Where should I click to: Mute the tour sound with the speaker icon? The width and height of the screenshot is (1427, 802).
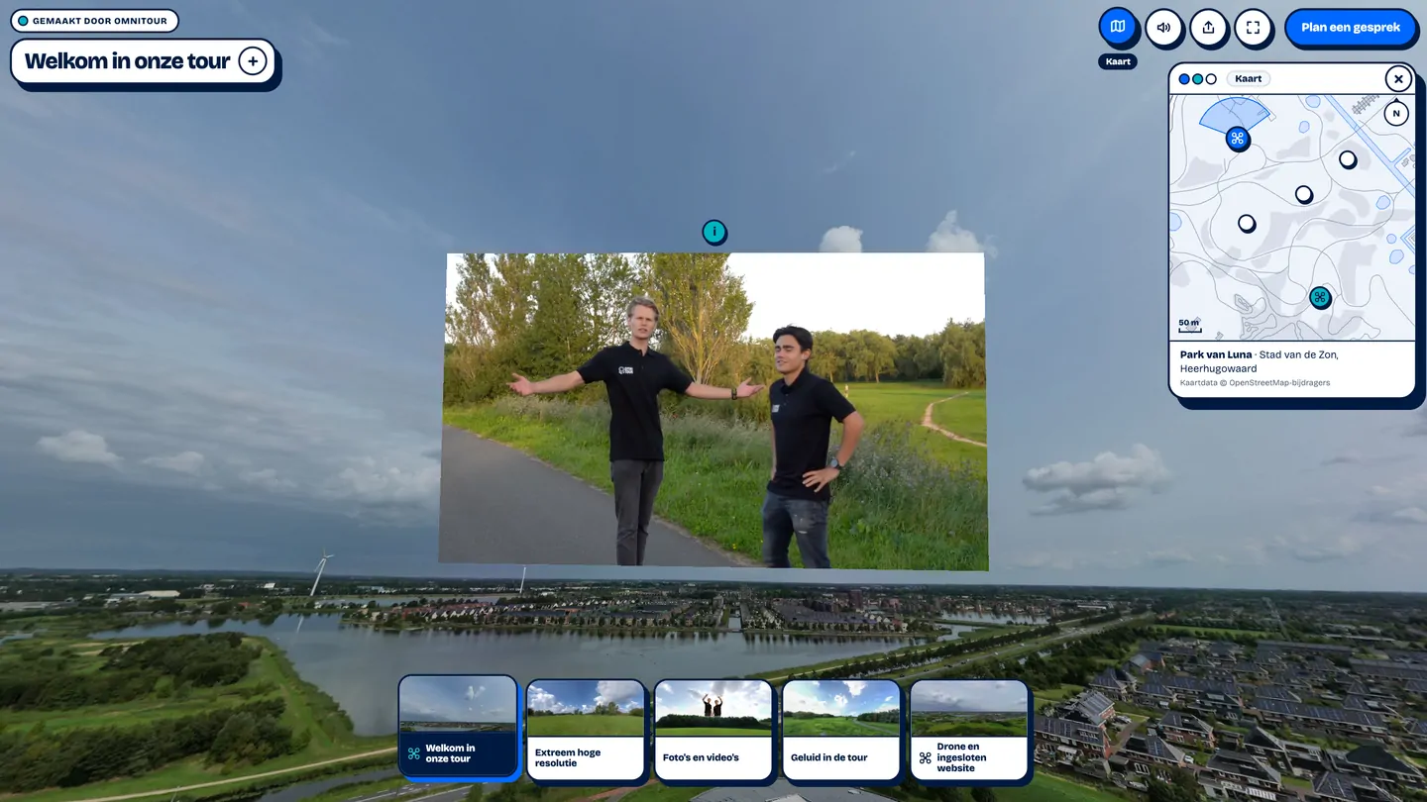[1163, 28]
